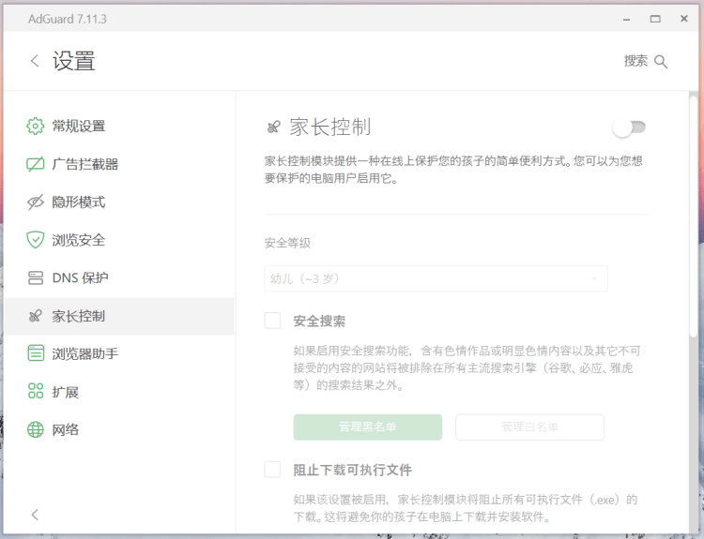The height and width of the screenshot is (539, 704).
Task: Click the vertical scrollbar of settings panel
Action: pos(694,217)
